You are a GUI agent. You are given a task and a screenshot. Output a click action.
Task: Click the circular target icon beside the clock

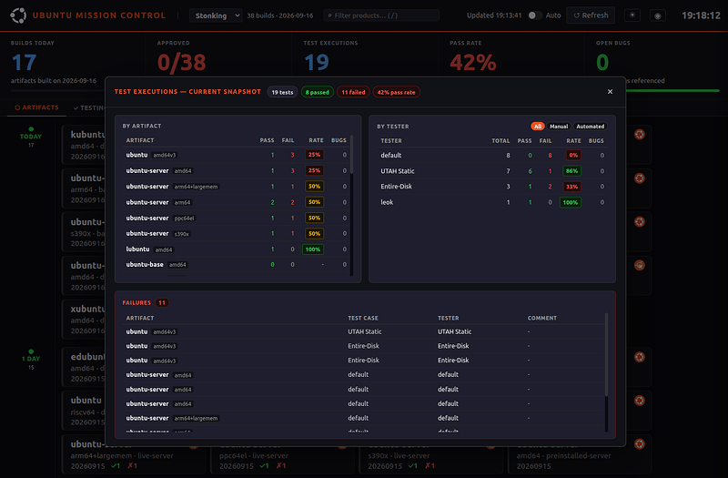(x=657, y=15)
